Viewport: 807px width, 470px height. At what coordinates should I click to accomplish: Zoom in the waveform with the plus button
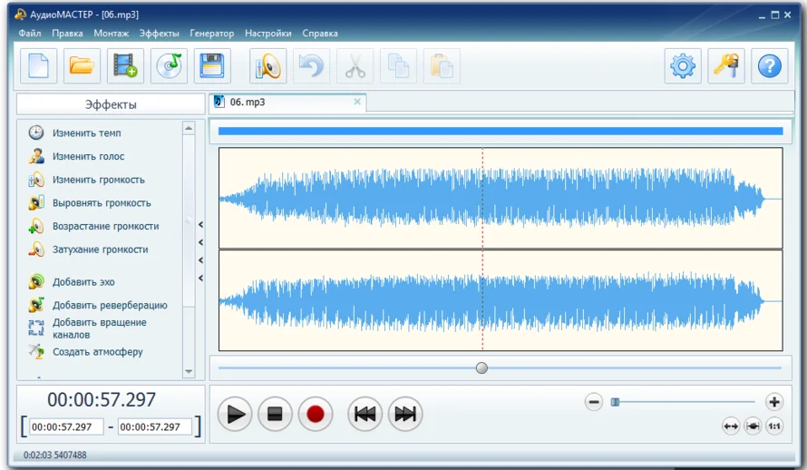pos(774,402)
